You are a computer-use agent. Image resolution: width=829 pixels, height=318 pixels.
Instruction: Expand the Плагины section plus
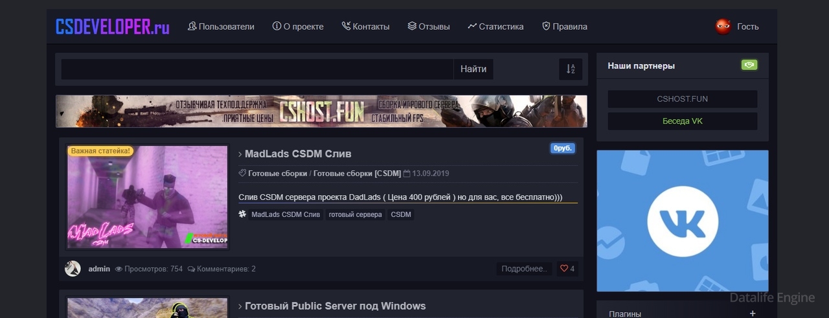pos(753,313)
